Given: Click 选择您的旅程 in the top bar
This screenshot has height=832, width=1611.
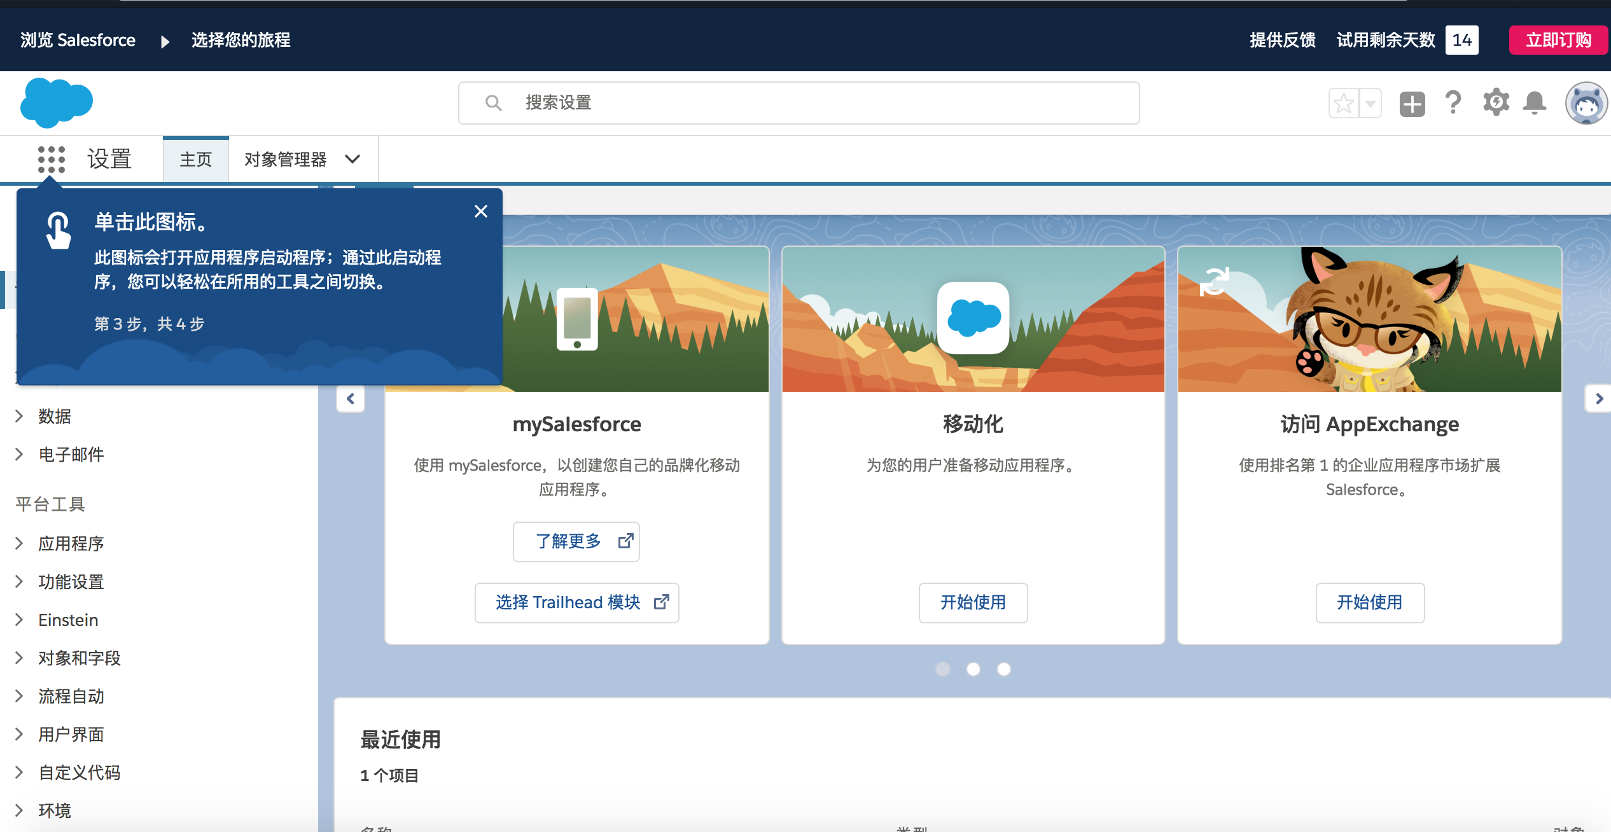Looking at the screenshot, I should click(x=241, y=40).
